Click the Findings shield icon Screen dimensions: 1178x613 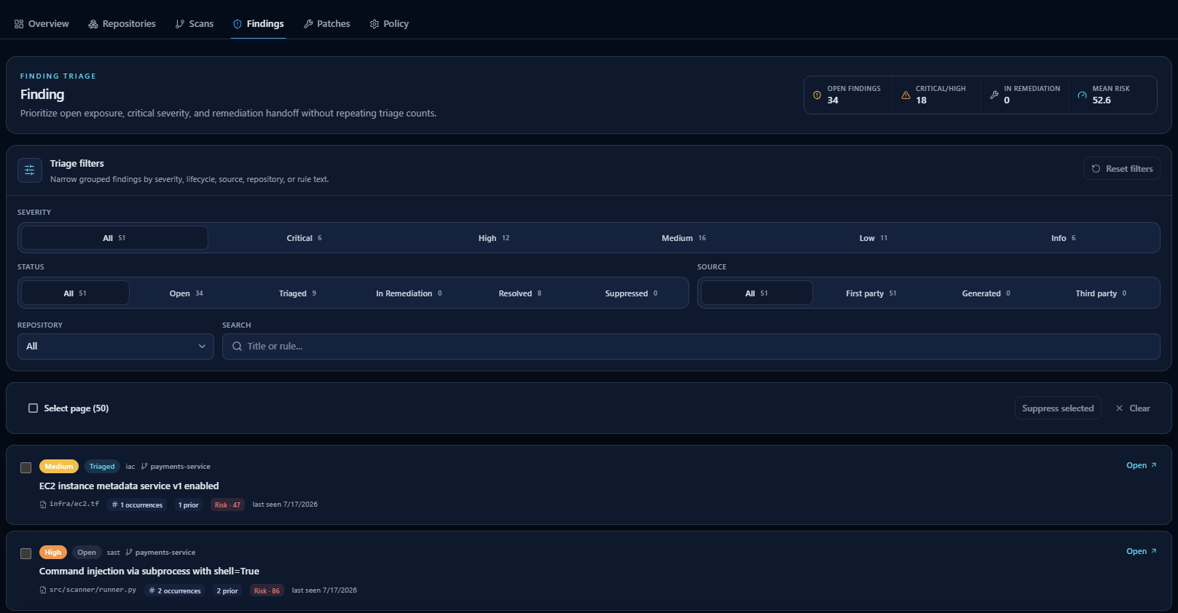coord(237,24)
